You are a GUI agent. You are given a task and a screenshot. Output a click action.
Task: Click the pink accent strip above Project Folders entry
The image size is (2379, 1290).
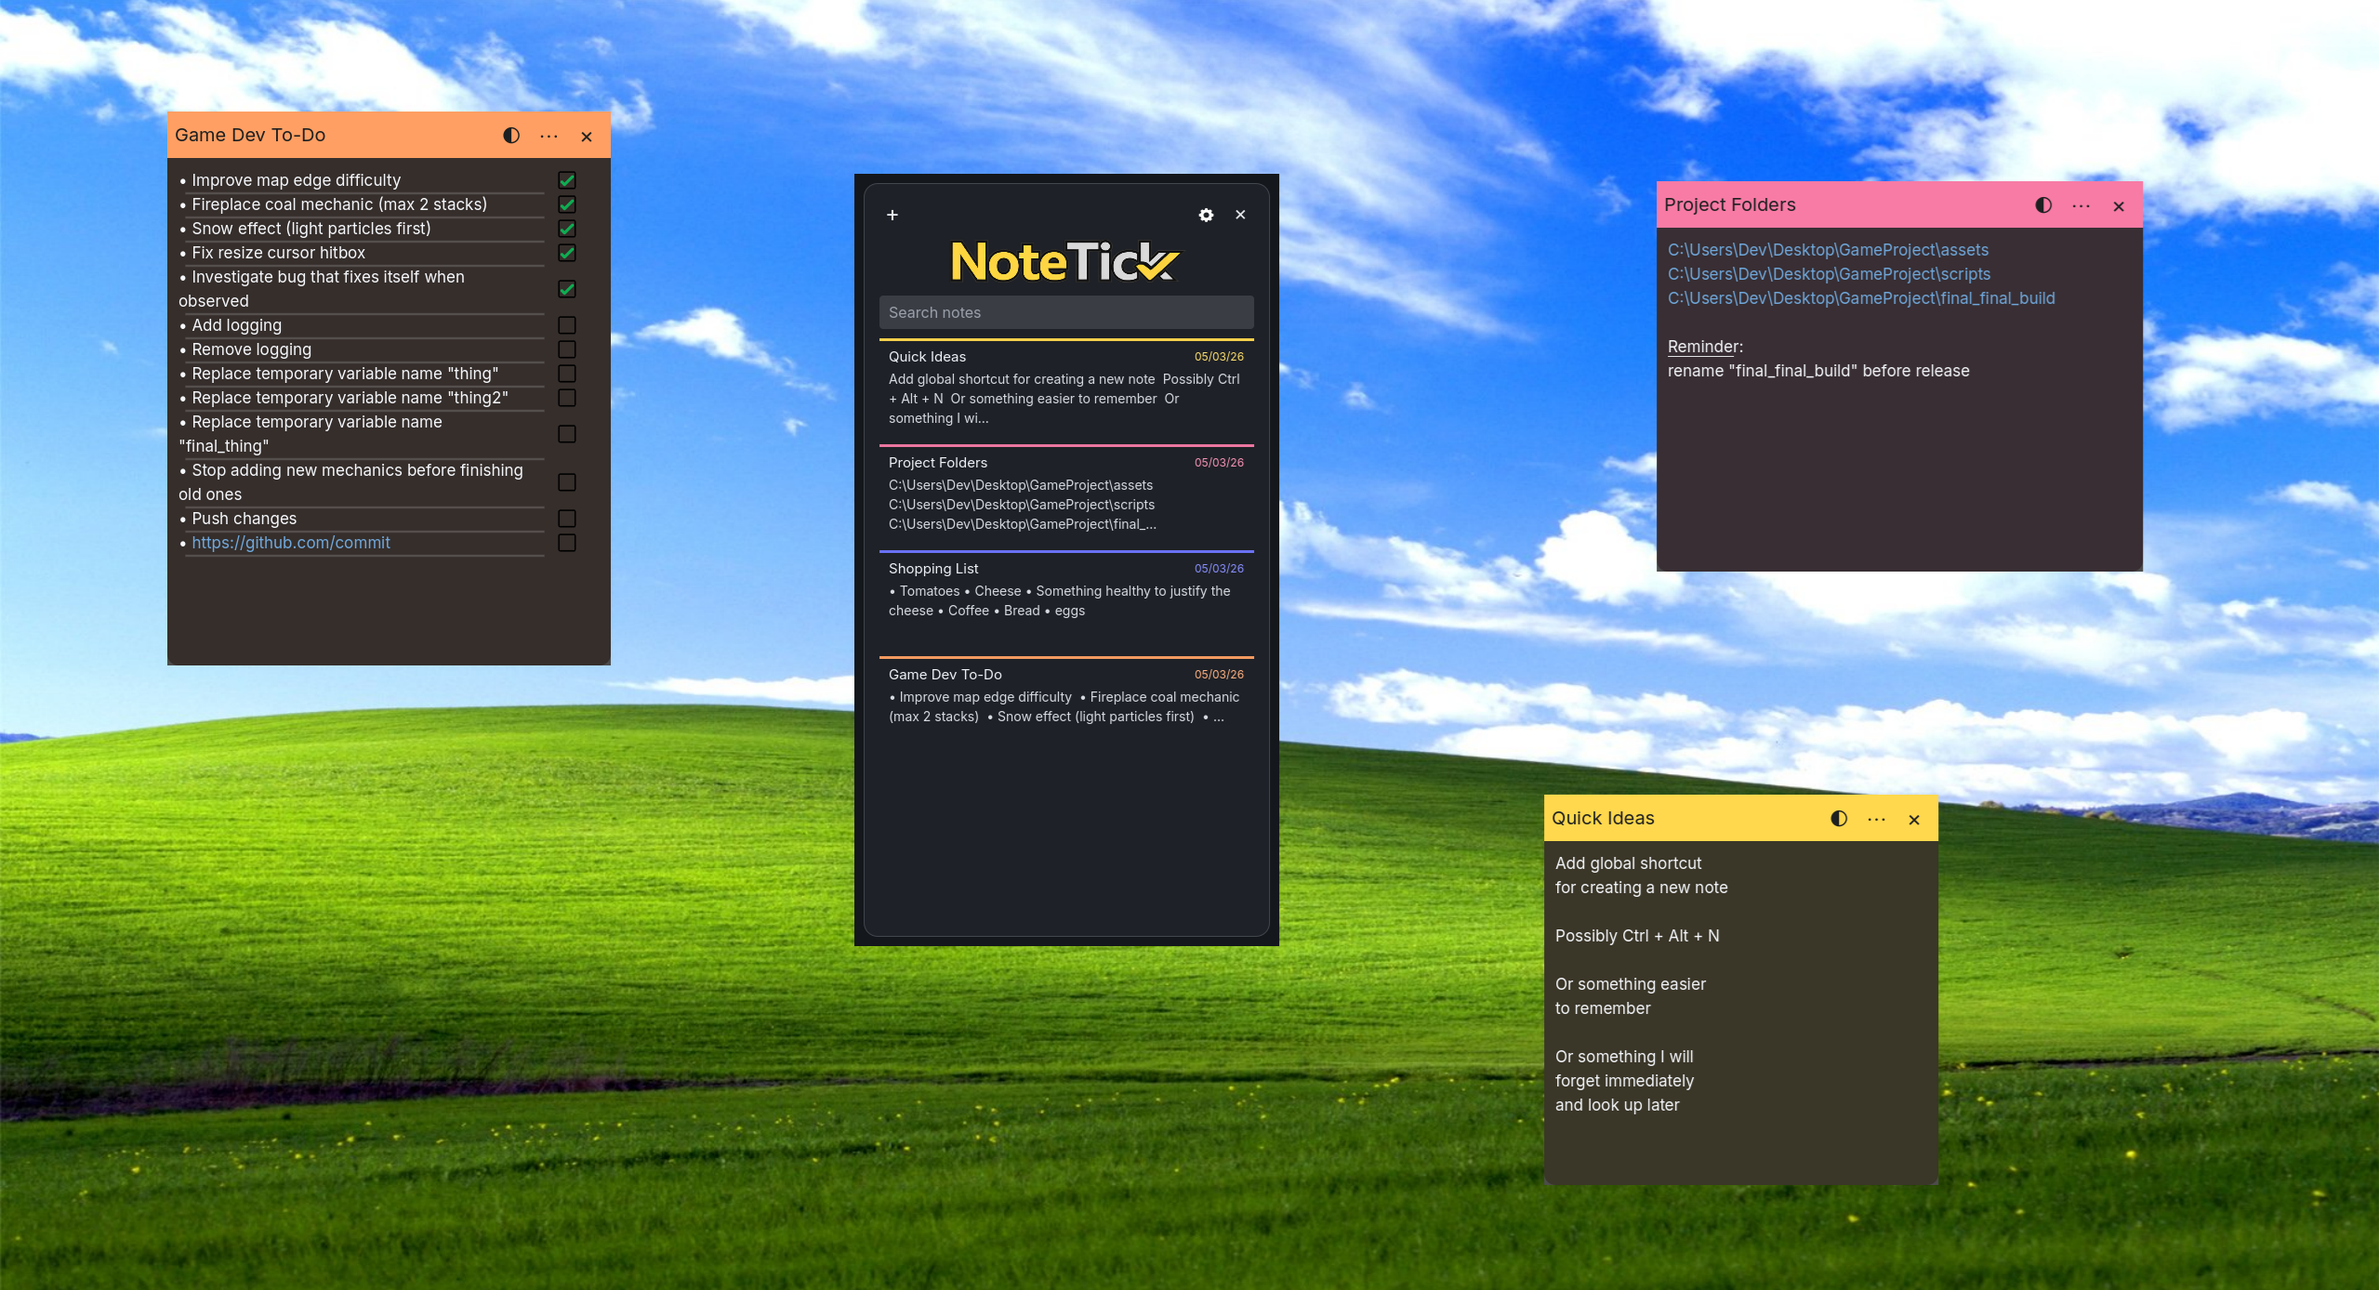(1065, 445)
